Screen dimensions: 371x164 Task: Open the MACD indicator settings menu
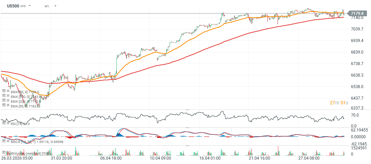point(4,141)
